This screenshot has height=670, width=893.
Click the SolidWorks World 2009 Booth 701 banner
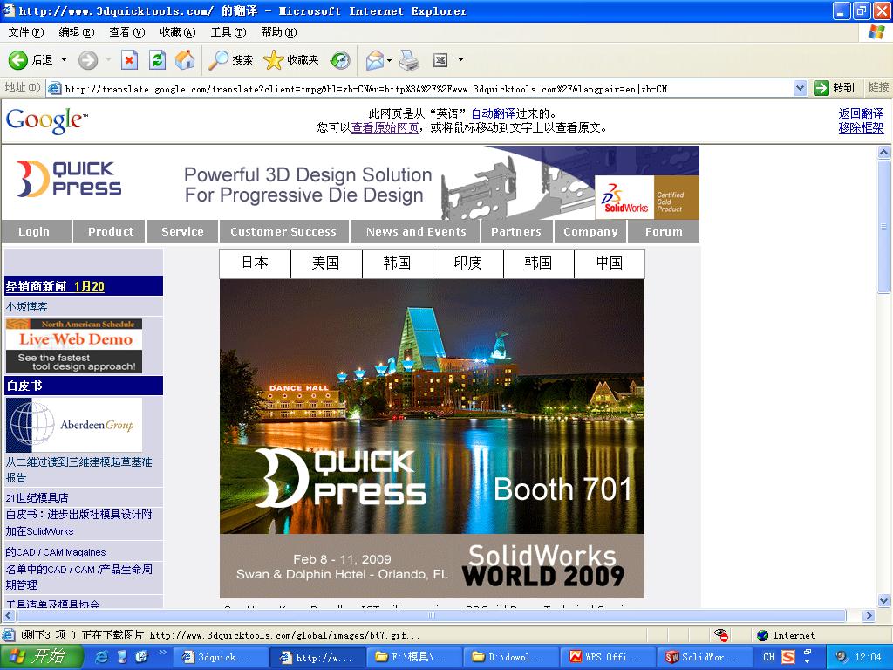click(432, 438)
